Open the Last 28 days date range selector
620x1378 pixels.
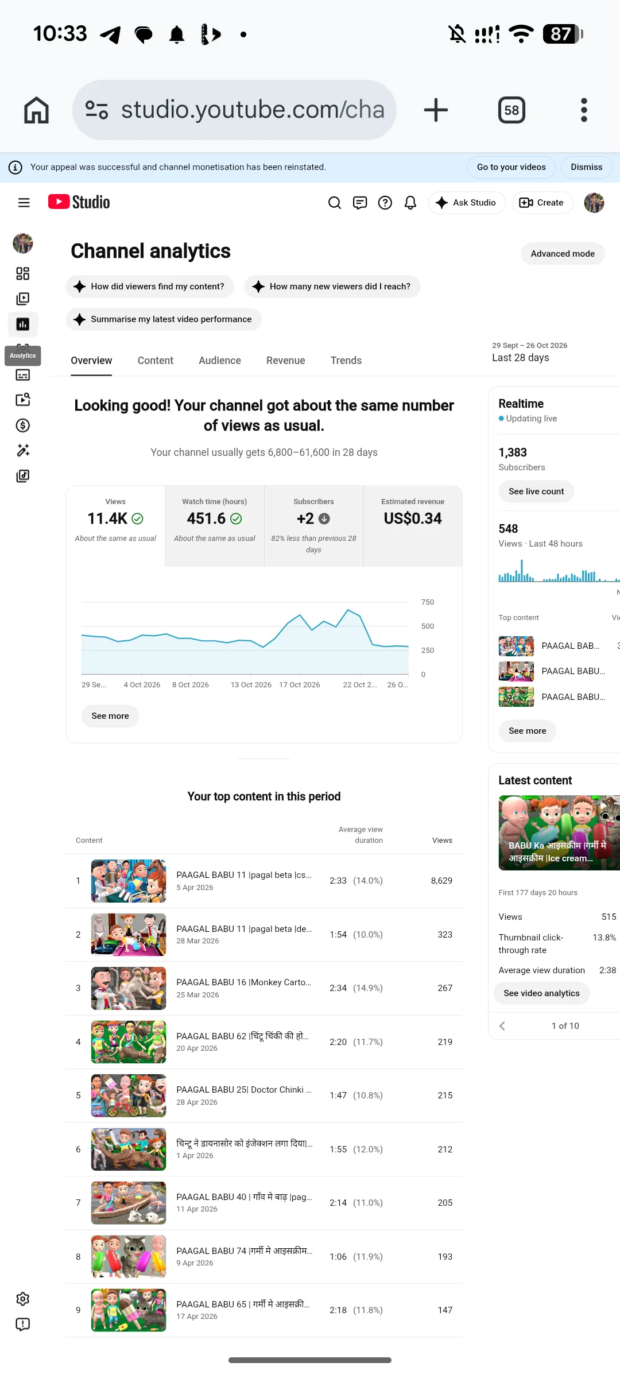coord(530,352)
